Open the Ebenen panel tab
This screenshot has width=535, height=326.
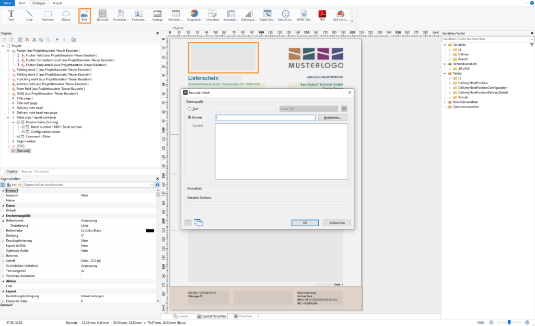[26, 171]
